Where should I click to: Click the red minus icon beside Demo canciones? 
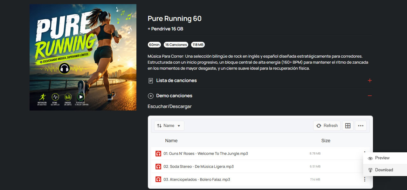click(369, 96)
